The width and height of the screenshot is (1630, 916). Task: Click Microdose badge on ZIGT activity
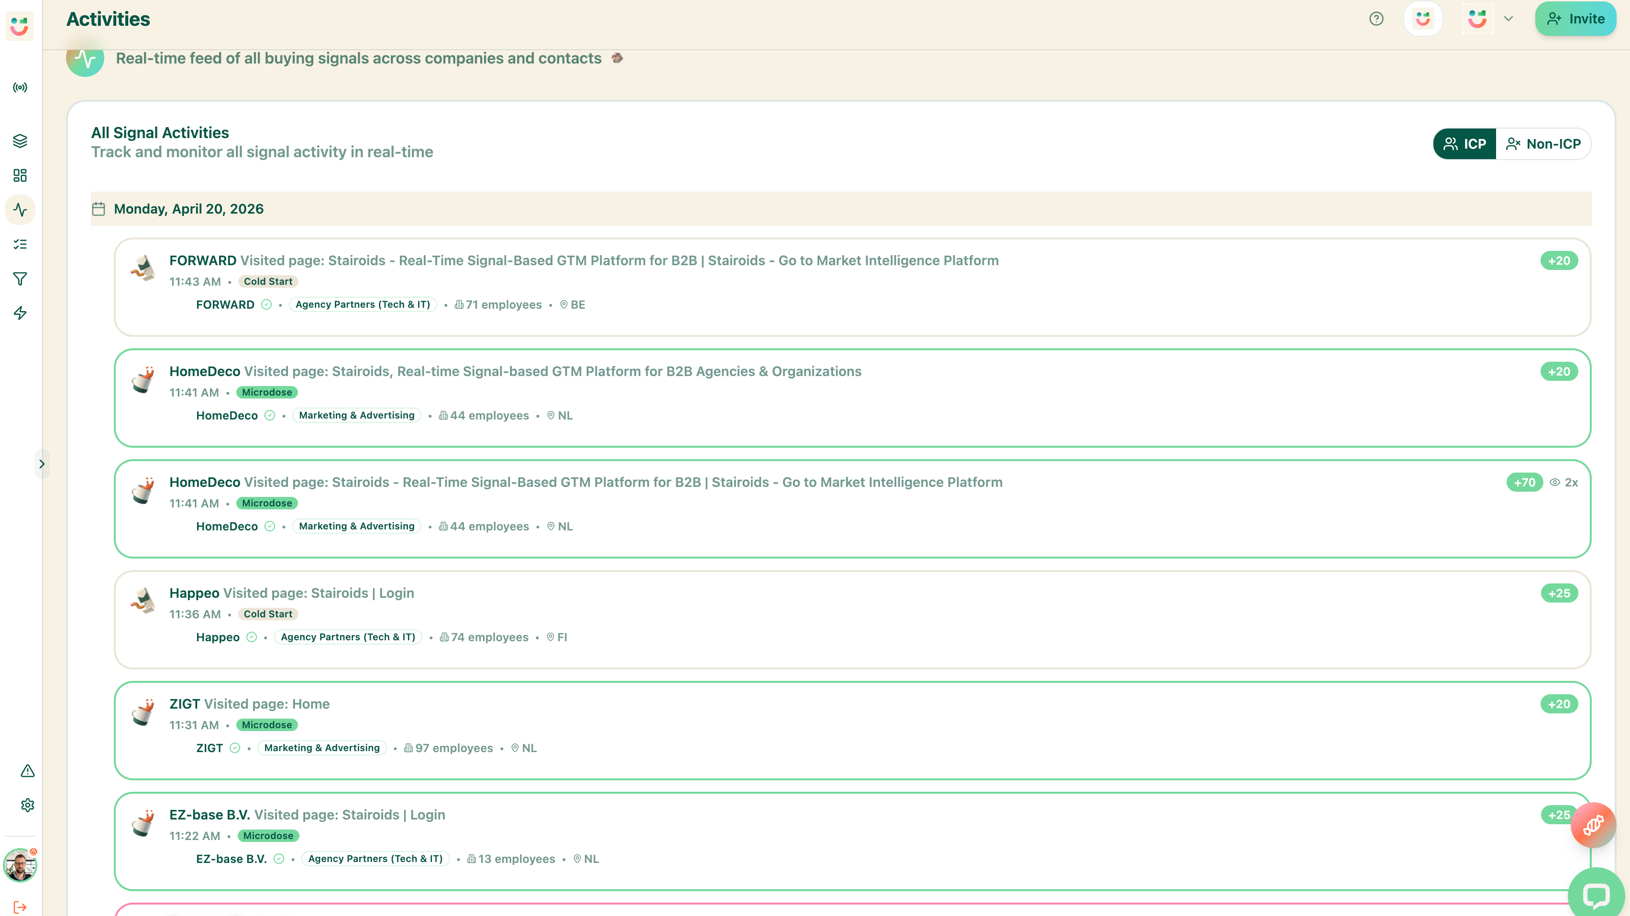point(267,724)
